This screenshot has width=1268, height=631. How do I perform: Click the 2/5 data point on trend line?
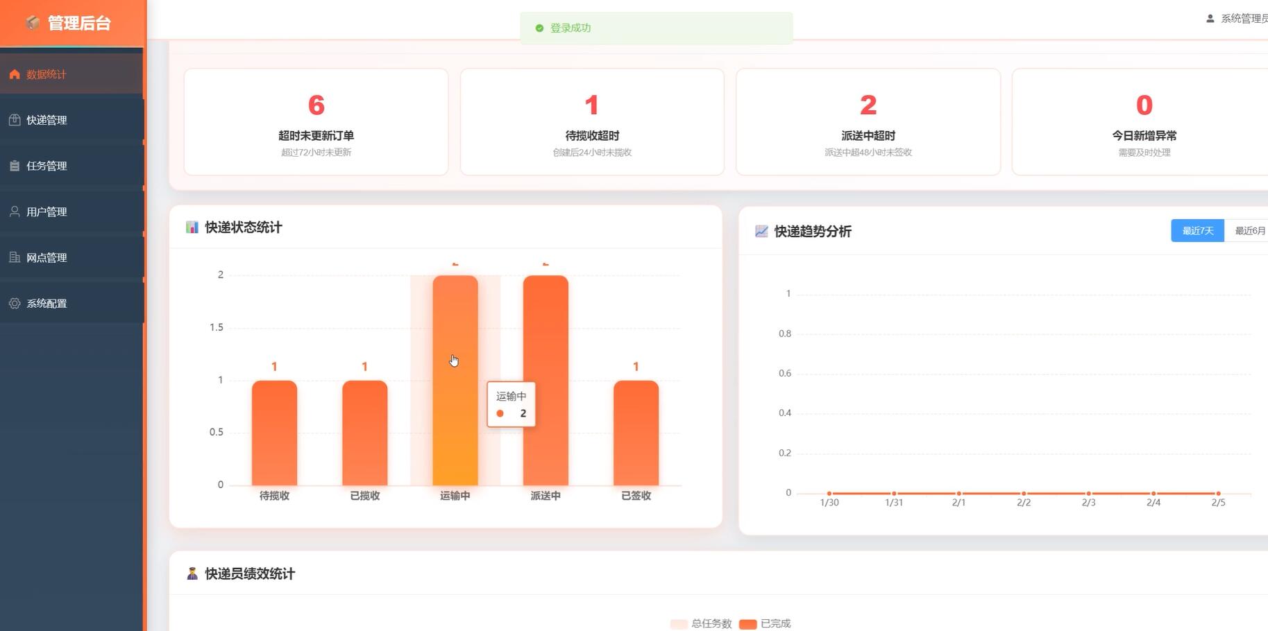(x=1218, y=493)
